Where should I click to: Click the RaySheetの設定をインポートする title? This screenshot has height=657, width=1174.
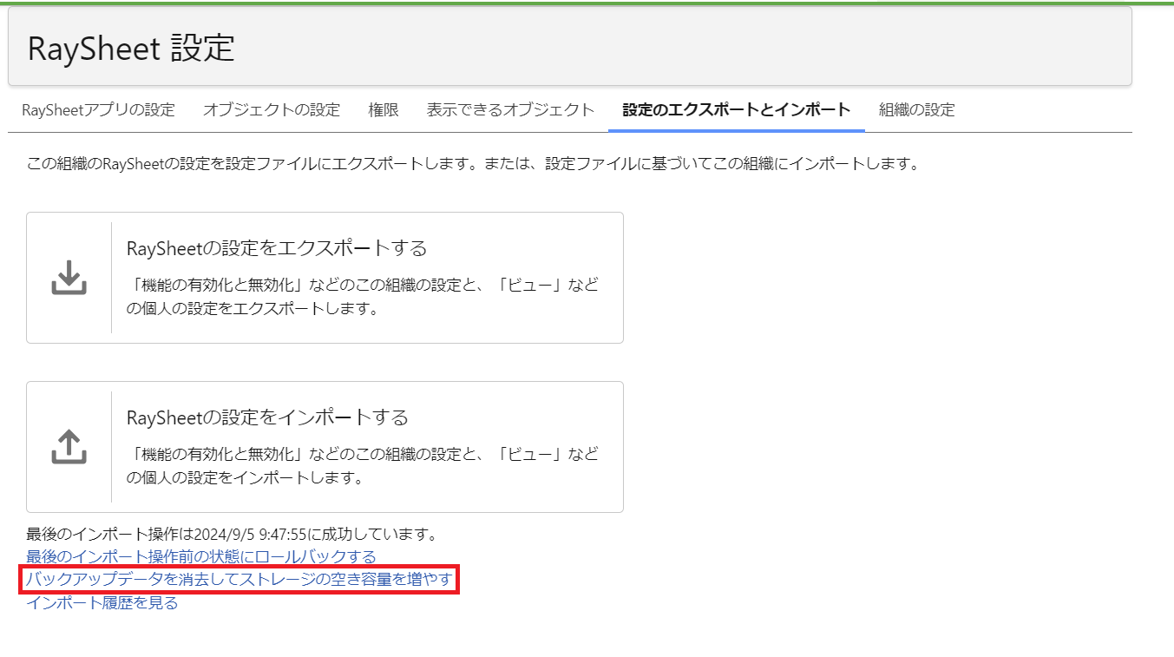tap(267, 417)
